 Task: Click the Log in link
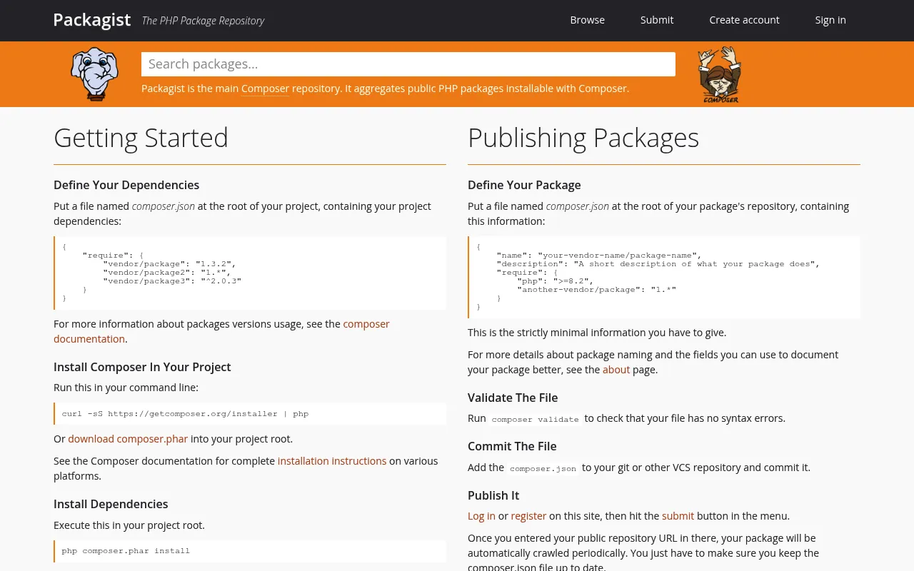coord(481,516)
